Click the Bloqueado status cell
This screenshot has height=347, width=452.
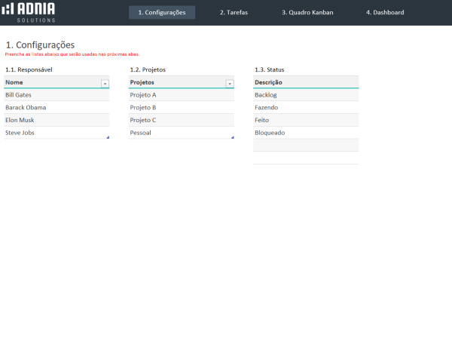[x=306, y=133]
